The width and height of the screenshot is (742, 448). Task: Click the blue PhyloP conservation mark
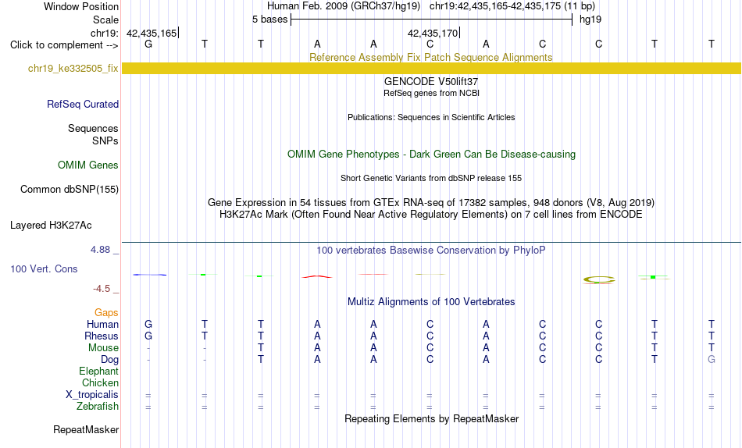tap(149, 275)
